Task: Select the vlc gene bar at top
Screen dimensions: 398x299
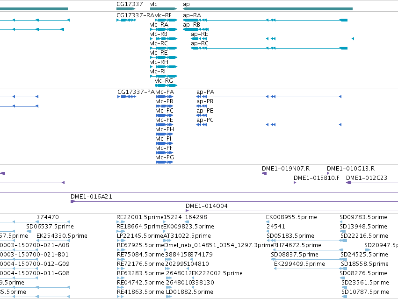Action: 164,9
